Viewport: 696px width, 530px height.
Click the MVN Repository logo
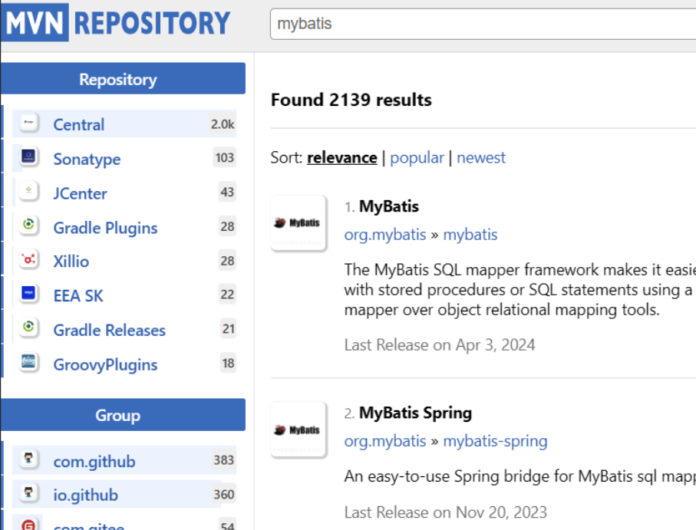115,22
